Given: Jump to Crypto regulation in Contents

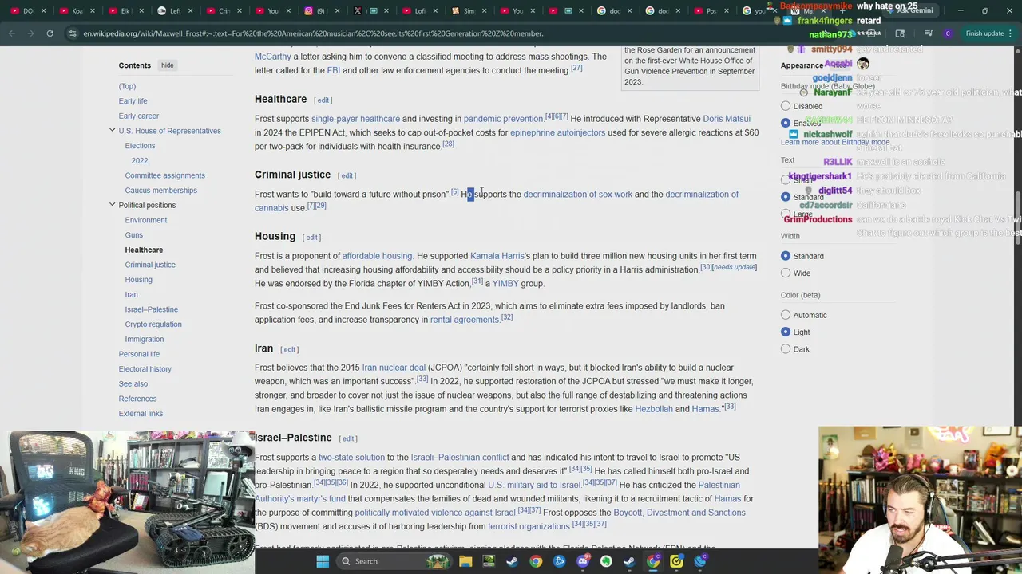Looking at the screenshot, I should click(x=153, y=324).
